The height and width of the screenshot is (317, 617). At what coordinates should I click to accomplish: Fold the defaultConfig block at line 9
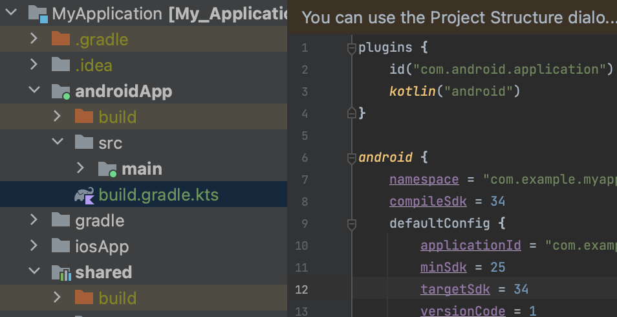(352, 224)
